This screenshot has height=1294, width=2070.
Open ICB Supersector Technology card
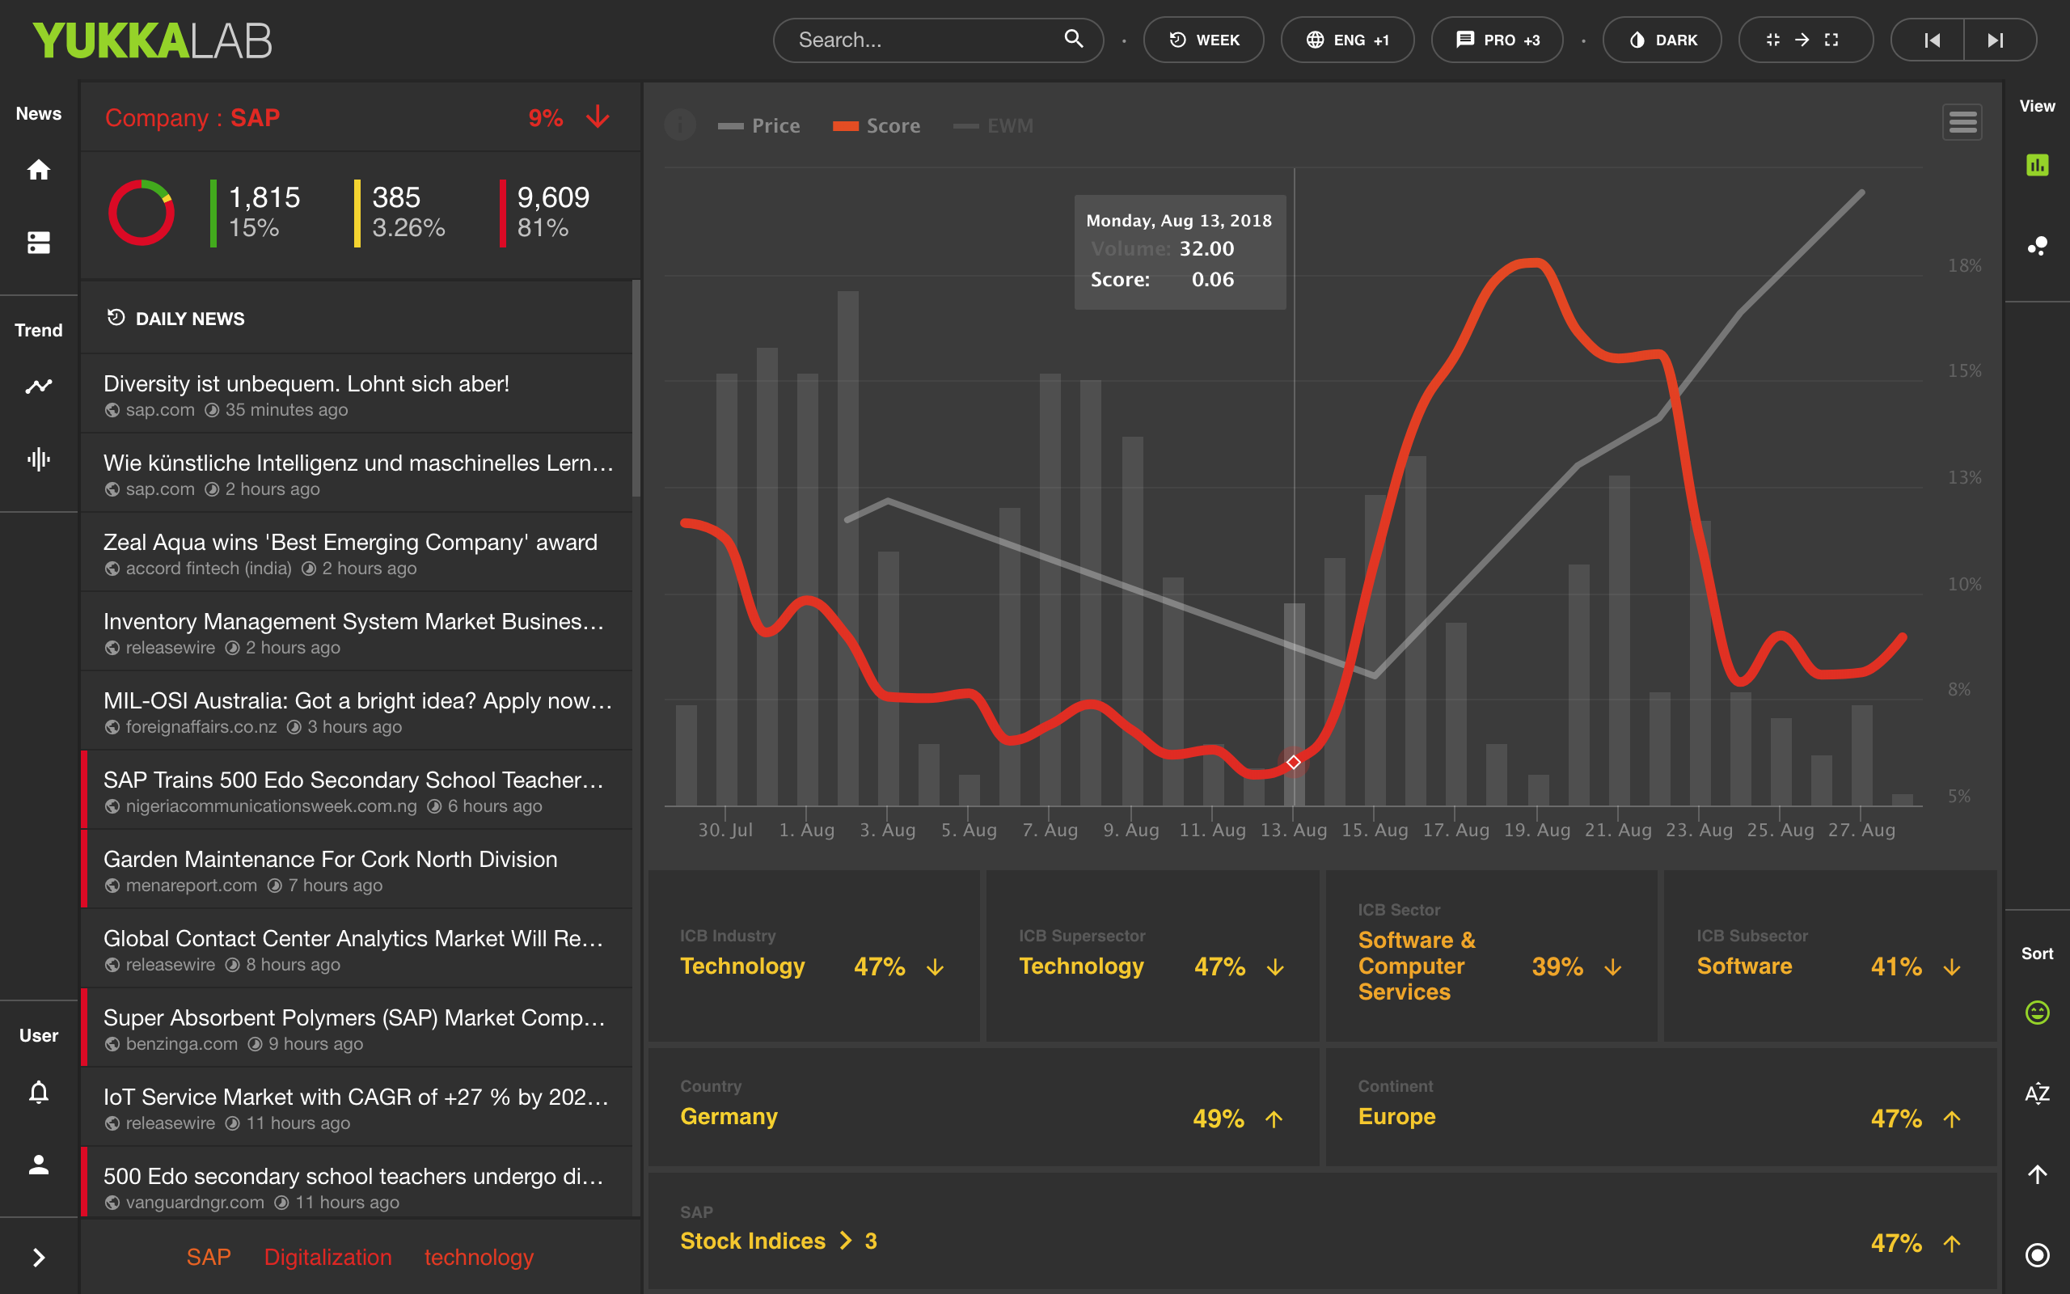[x=1152, y=957]
